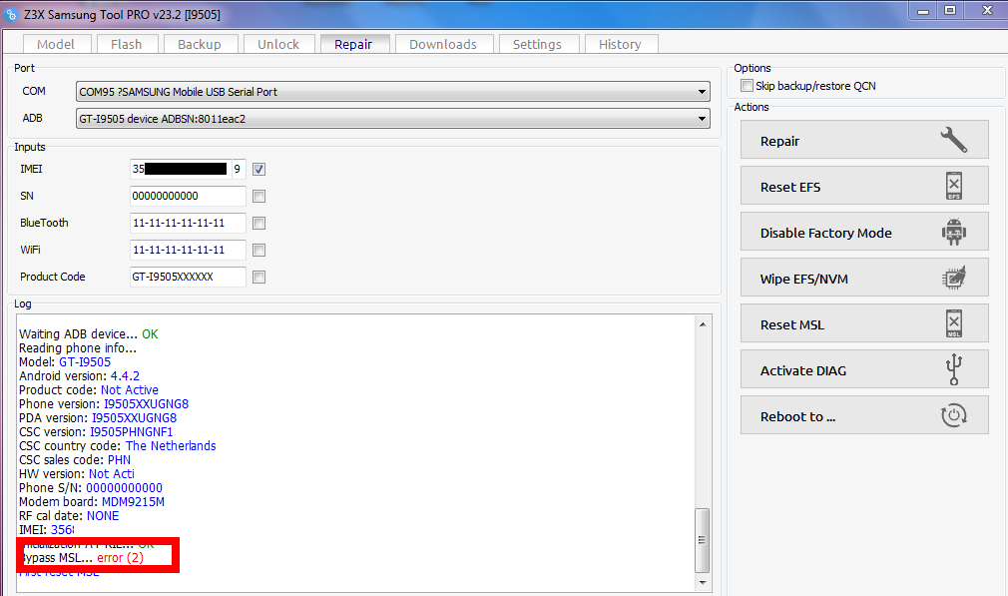Viewport: 1008px width, 596px height.
Task: Enable the Product Code checkbox
Action: coord(259,278)
